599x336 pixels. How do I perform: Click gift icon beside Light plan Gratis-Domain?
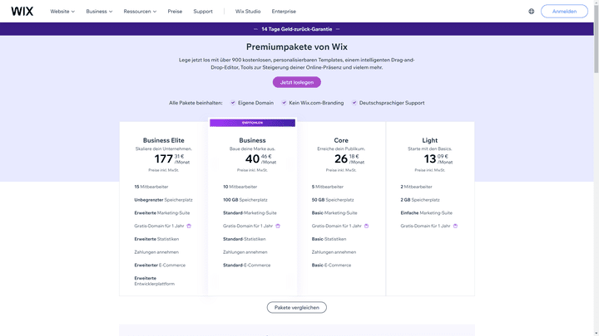pos(455,226)
